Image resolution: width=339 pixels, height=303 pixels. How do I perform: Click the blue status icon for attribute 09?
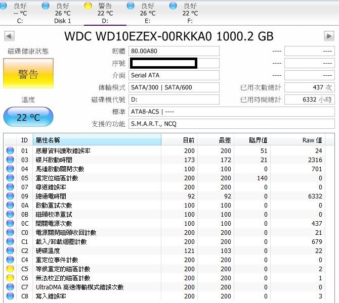coord(10,196)
